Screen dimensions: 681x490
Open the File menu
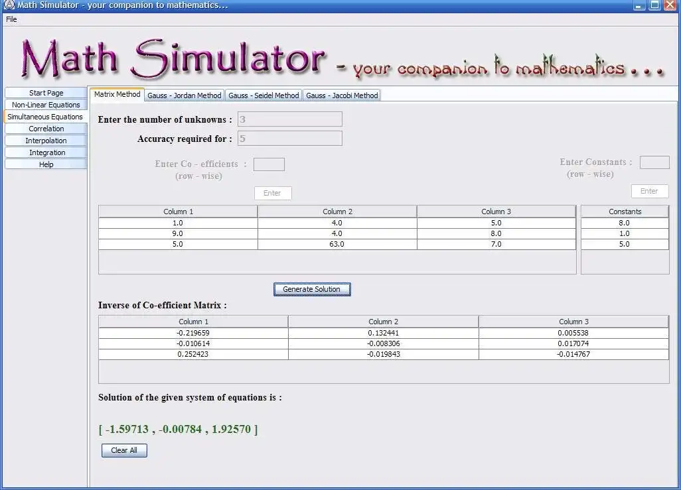pos(11,19)
